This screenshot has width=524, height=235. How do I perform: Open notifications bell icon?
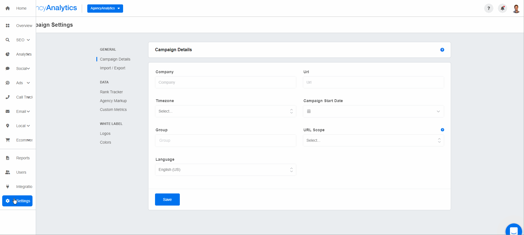(502, 8)
